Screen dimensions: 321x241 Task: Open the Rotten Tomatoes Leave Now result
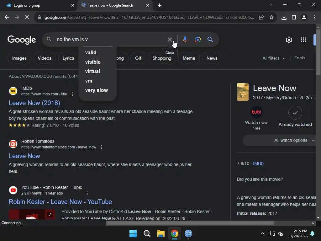coord(24,156)
